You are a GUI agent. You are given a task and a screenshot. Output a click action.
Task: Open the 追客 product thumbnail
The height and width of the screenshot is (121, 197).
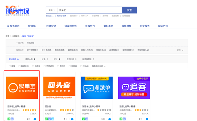tap(134, 88)
